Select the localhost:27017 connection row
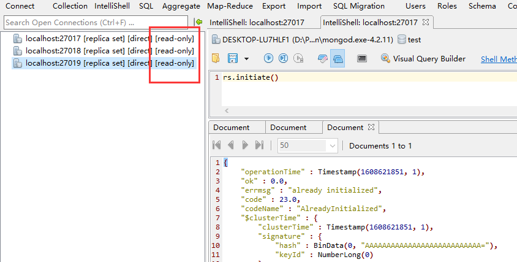Image resolution: width=517 pixels, height=262 pixels. click(104, 39)
